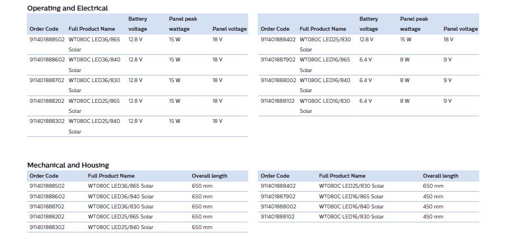Click 450 mm length for LED16/865 Solar

(x=433, y=197)
